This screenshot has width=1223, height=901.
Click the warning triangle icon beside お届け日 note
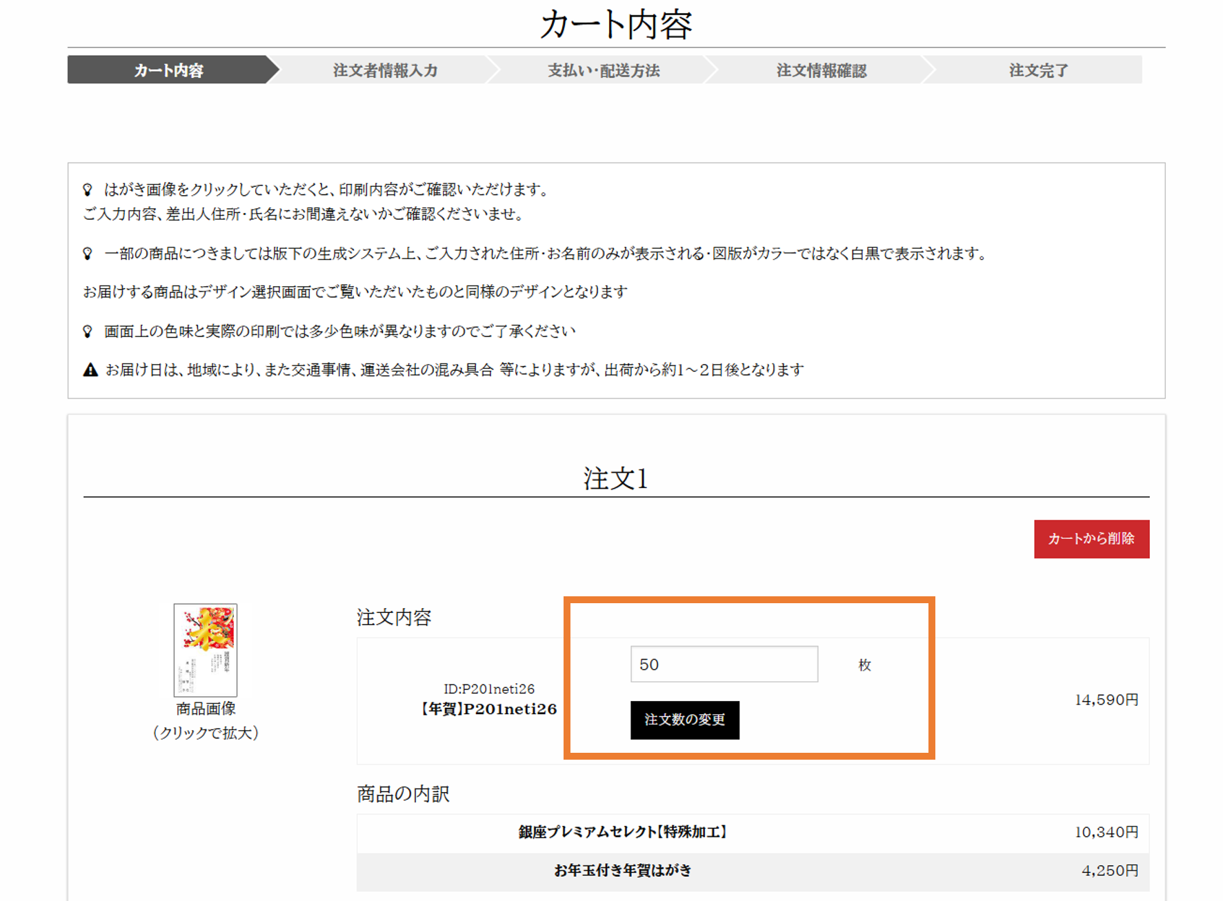[90, 370]
